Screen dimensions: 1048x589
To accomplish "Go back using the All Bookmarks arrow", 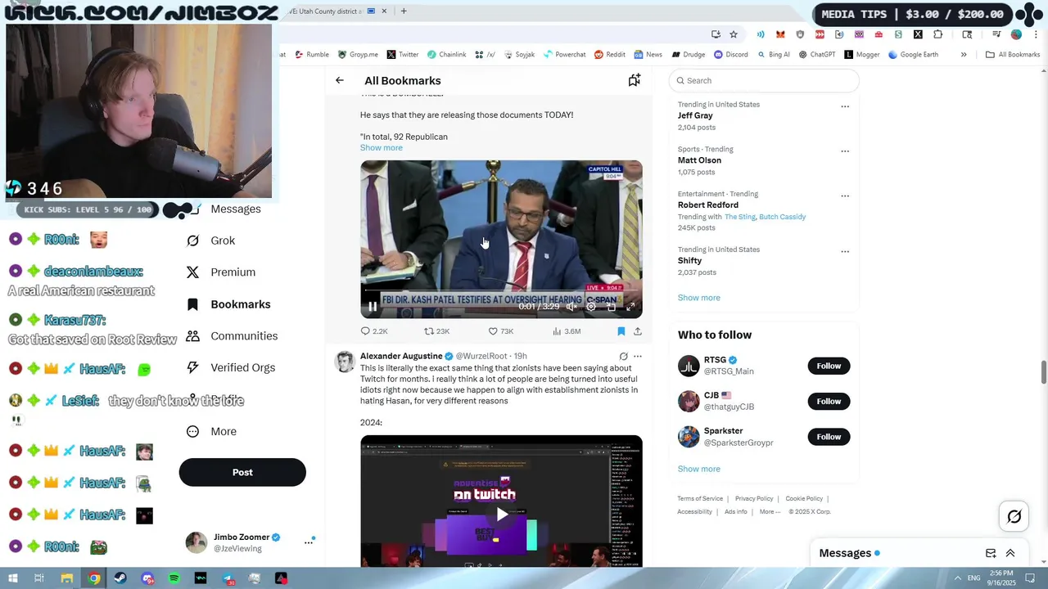I will [340, 80].
